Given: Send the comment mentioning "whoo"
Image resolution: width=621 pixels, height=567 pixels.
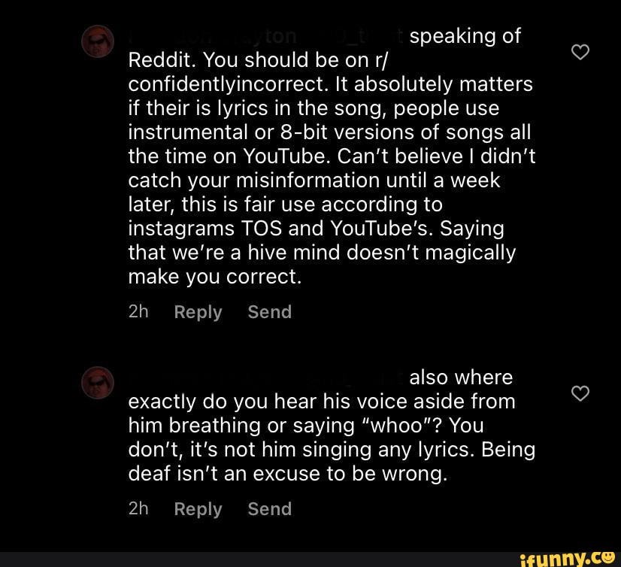Looking at the screenshot, I should tap(270, 509).
